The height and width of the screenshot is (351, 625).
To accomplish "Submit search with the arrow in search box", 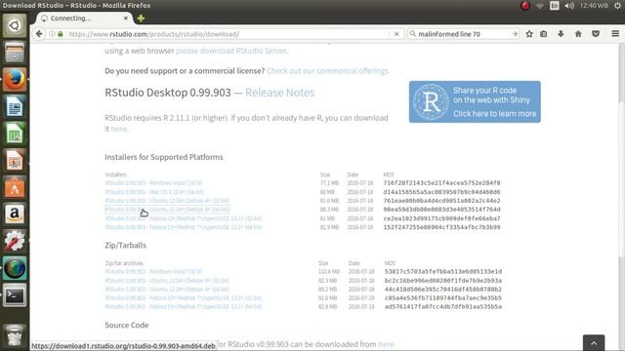I will pos(515,34).
